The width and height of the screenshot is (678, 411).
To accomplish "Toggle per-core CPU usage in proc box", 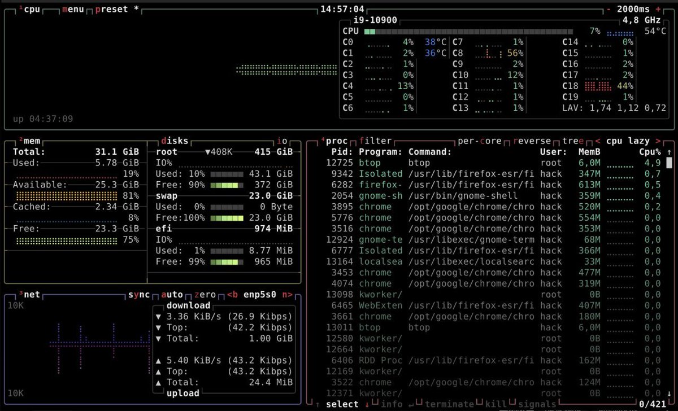I will (479, 141).
